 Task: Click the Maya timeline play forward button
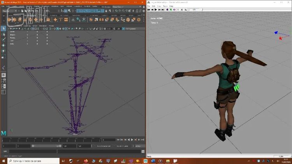(x=132, y=140)
